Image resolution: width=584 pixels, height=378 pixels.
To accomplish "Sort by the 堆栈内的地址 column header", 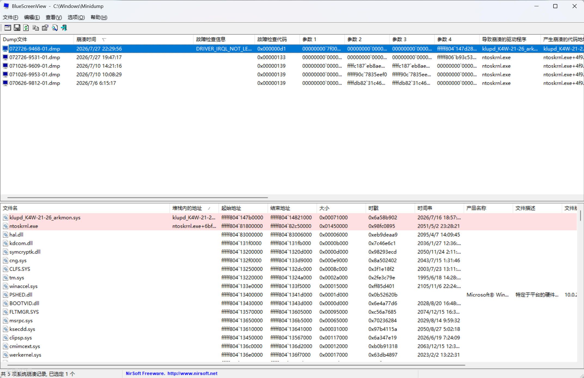I will pyautogui.click(x=194, y=208).
